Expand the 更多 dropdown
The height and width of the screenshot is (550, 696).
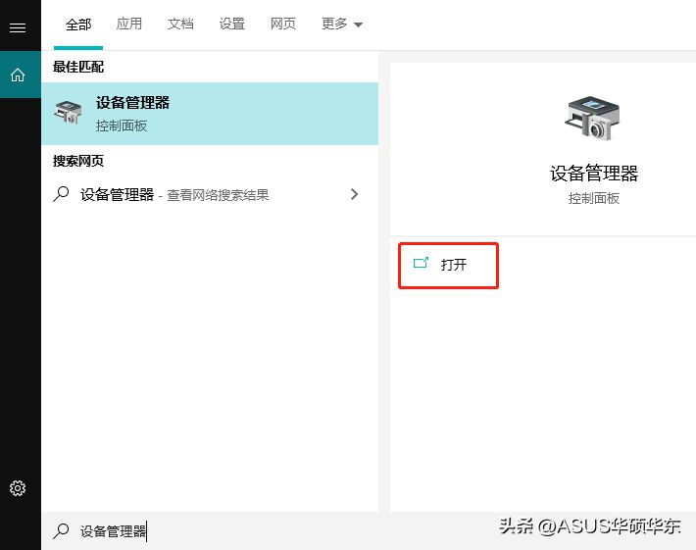pyautogui.click(x=342, y=25)
